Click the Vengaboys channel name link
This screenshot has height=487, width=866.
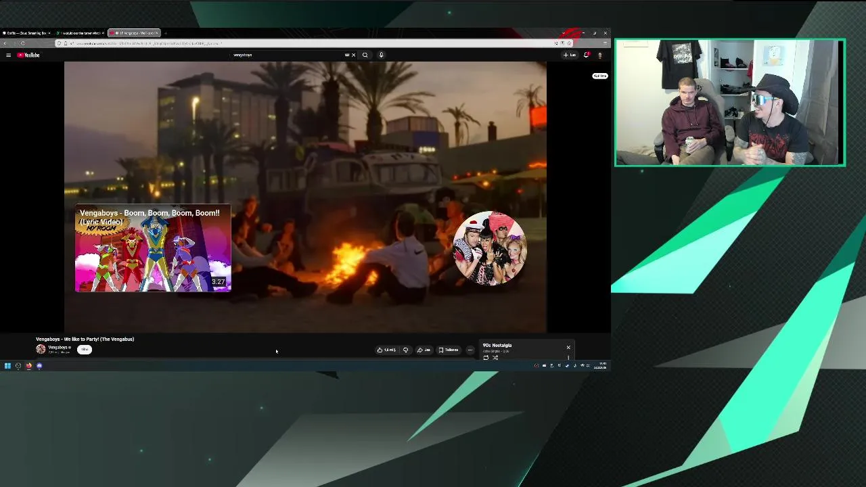(x=58, y=347)
